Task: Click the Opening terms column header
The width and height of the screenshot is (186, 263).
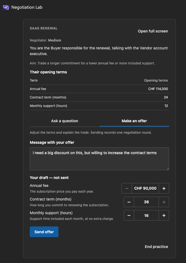Action: [156, 80]
